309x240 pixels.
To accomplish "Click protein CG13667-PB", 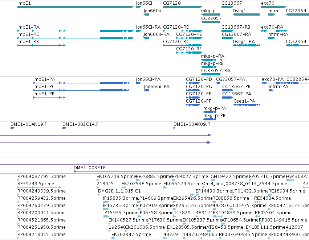I will tap(228, 90).
